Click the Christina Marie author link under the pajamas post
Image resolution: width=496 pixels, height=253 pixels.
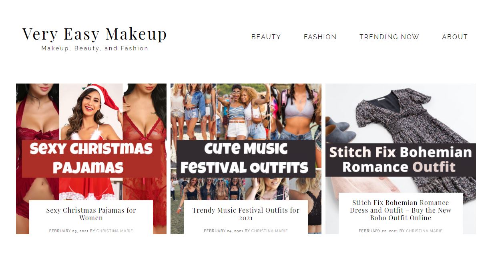114,231
